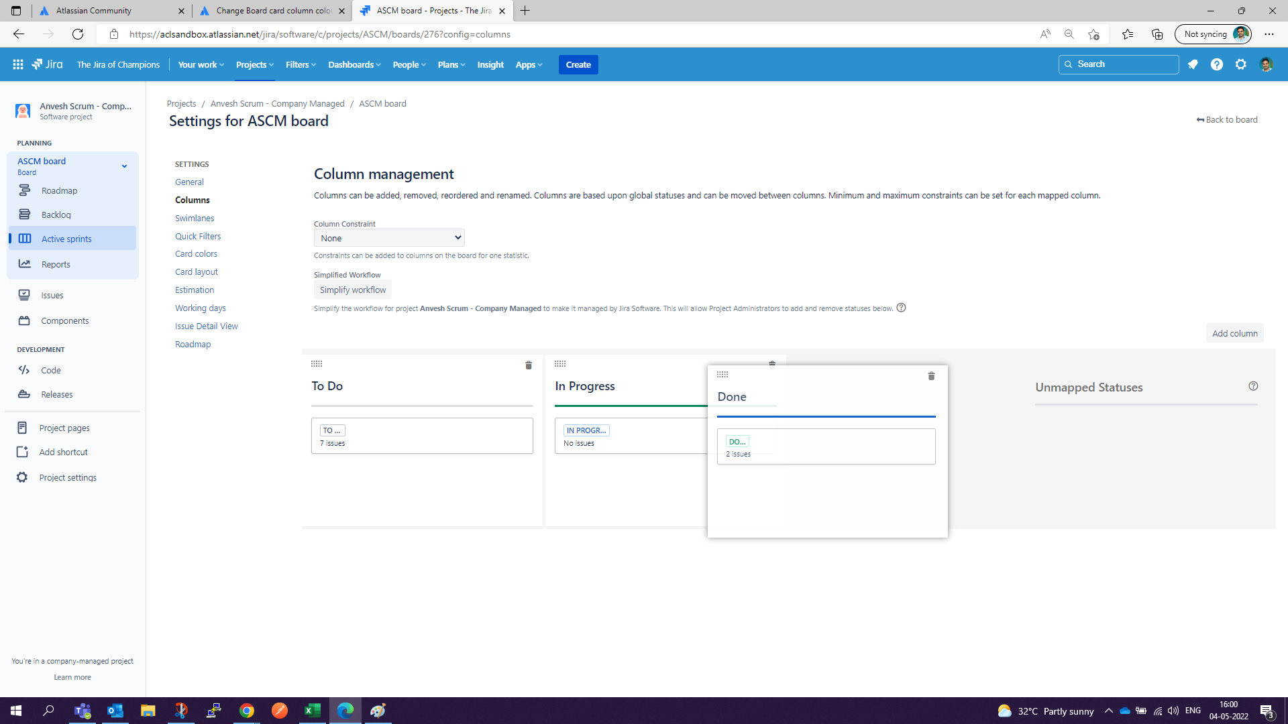Switch to the Swimlanes settings
The image size is (1288, 724).
click(x=195, y=219)
